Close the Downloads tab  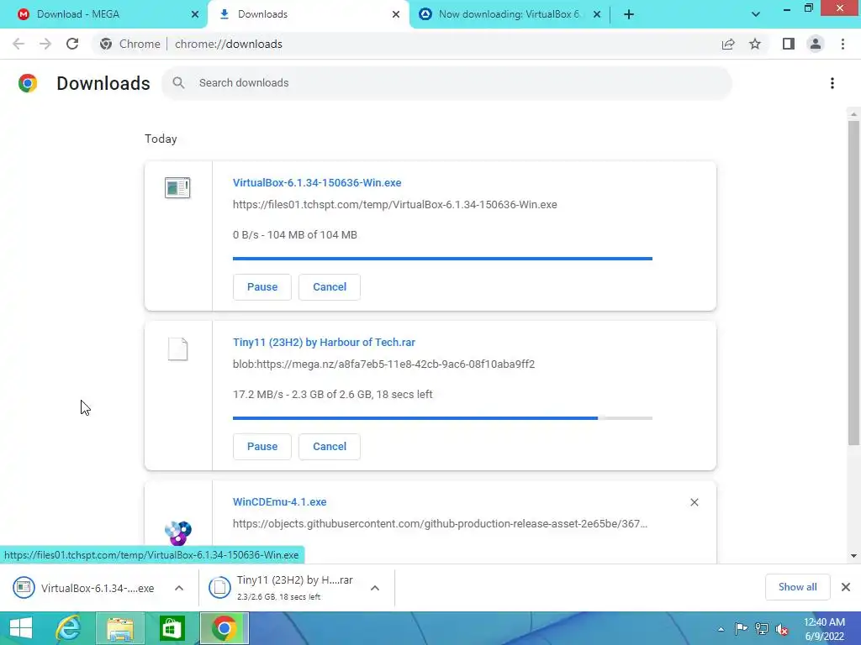tap(396, 14)
